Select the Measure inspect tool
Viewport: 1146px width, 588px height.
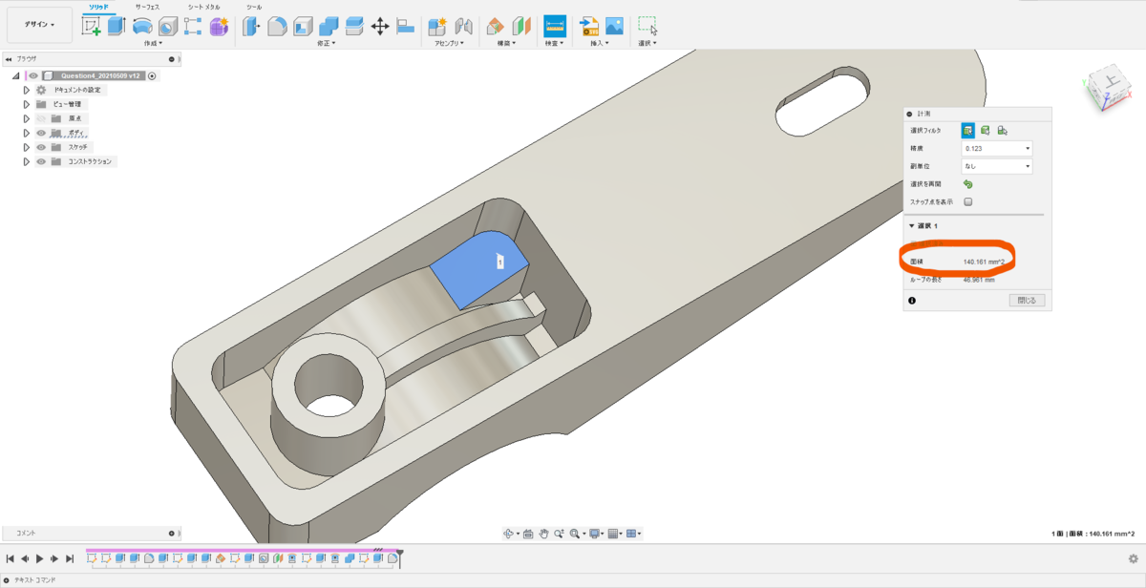pyautogui.click(x=555, y=26)
